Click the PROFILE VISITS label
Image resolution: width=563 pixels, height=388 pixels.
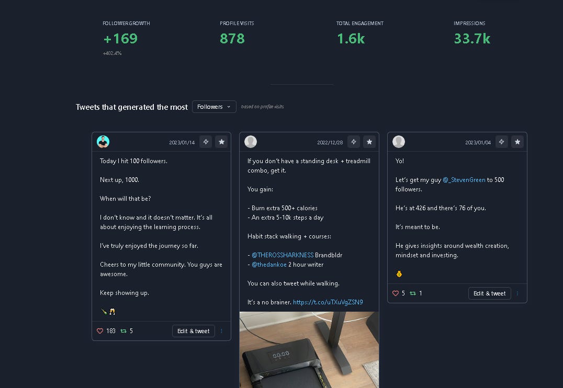[x=237, y=24]
